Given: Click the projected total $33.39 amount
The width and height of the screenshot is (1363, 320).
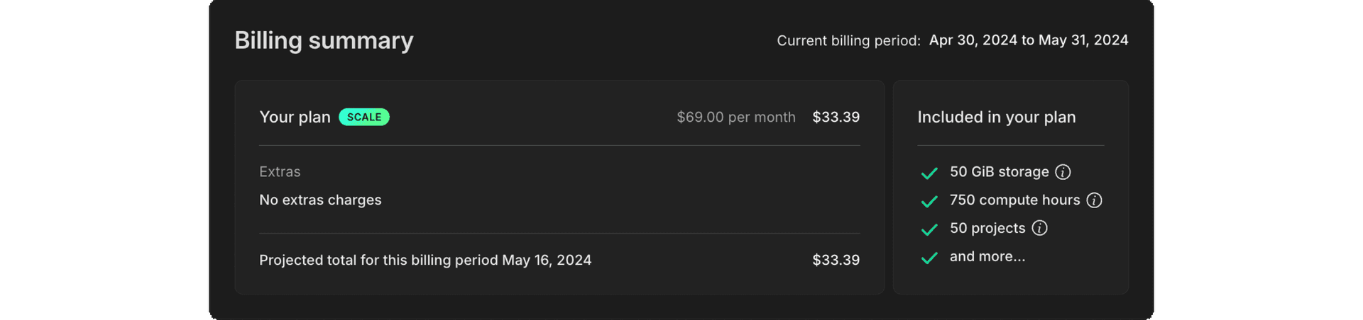Looking at the screenshot, I should (x=836, y=260).
